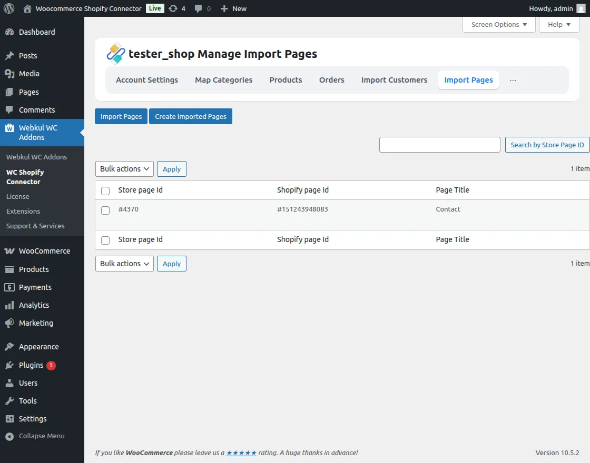Check the select-all checkbox in the table header

click(x=105, y=190)
